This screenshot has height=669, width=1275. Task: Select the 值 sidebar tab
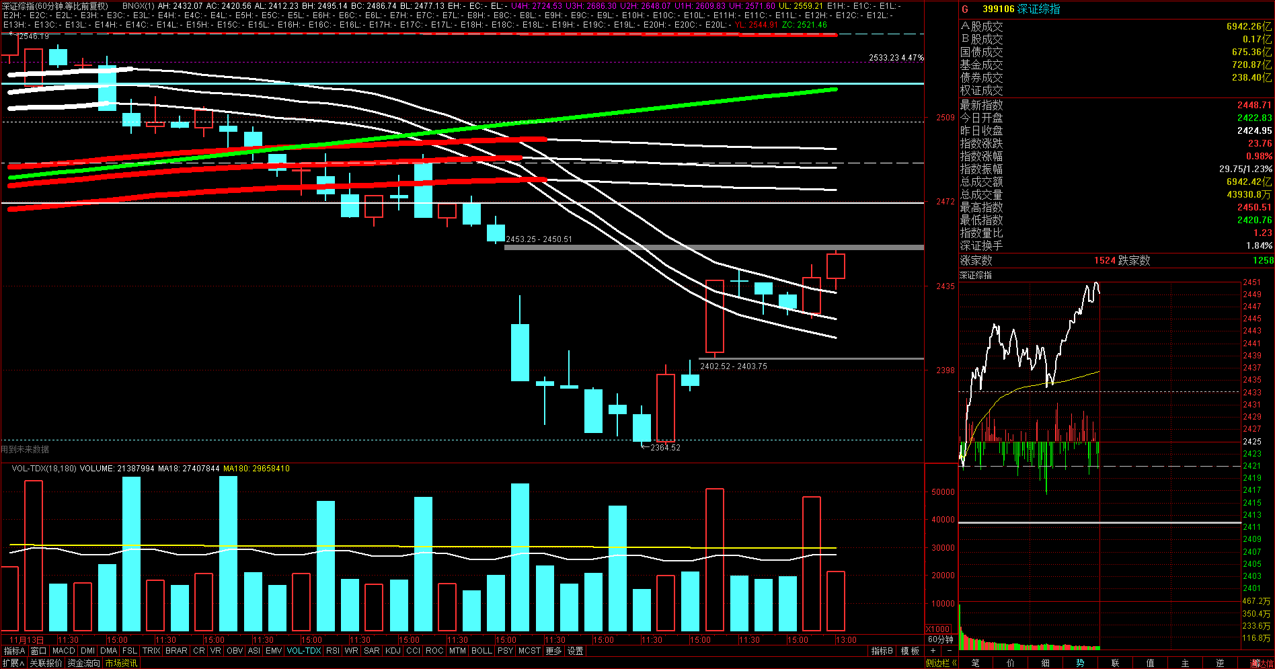pyautogui.click(x=1151, y=663)
